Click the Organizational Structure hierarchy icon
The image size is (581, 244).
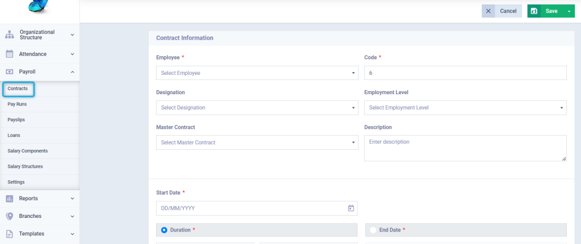(x=10, y=35)
